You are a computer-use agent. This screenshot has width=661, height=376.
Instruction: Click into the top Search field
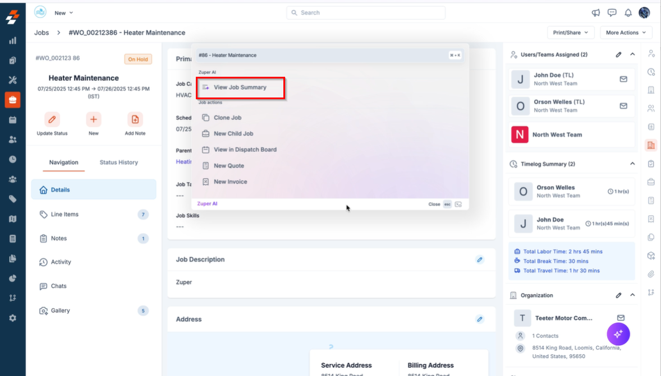coord(365,13)
